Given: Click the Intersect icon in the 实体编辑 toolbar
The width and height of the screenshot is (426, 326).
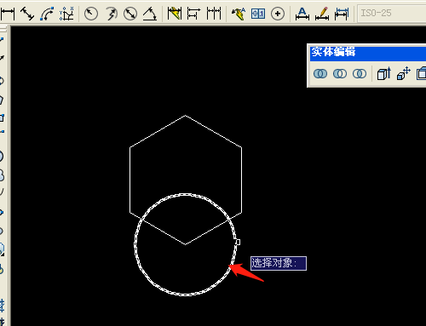Looking at the screenshot, I should (360, 74).
